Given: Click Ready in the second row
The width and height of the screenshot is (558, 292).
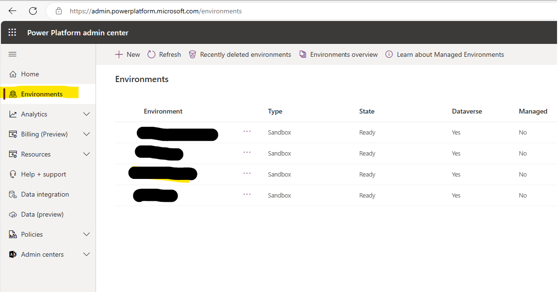Looking at the screenshot, I should coord(367,154).
